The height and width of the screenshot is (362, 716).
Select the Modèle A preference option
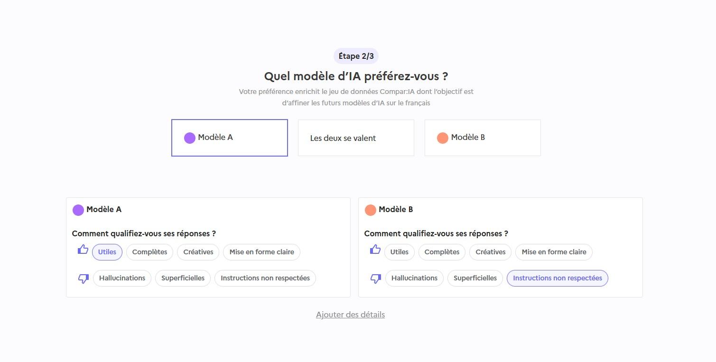point(230,138)
